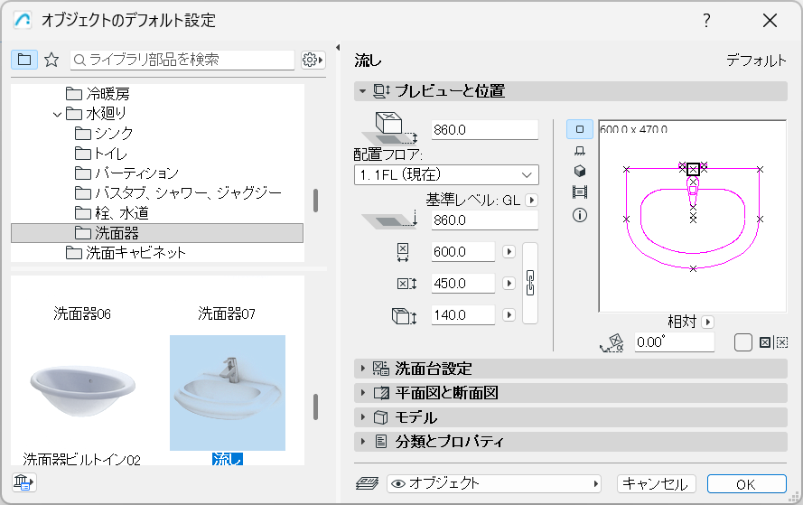Open arrow menu beside depth 450.0
803x505 pixels.
pyautogui.click(x=509, y=284)
